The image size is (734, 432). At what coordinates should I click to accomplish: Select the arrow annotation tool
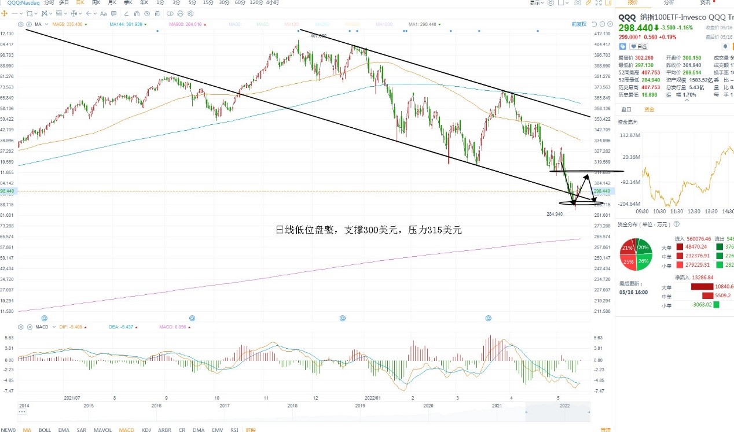pyautogui.click(x=88, y=13)
